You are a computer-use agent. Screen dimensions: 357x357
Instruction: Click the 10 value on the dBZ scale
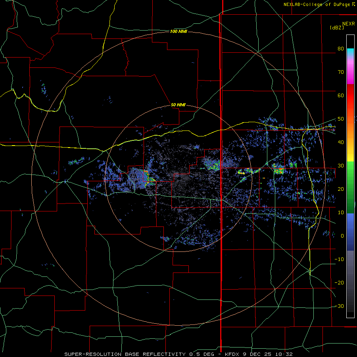coord(341,213)
